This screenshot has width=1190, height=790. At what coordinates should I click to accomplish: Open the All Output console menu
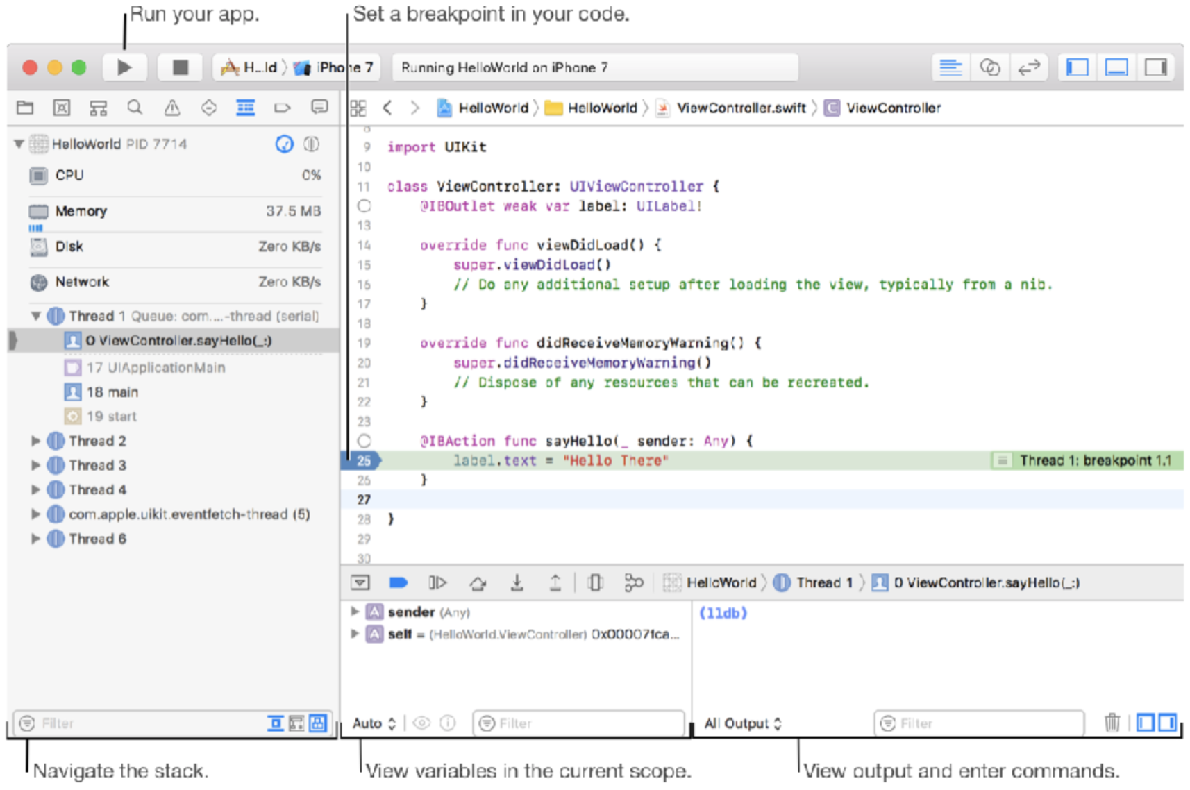[x=743, y=723]
